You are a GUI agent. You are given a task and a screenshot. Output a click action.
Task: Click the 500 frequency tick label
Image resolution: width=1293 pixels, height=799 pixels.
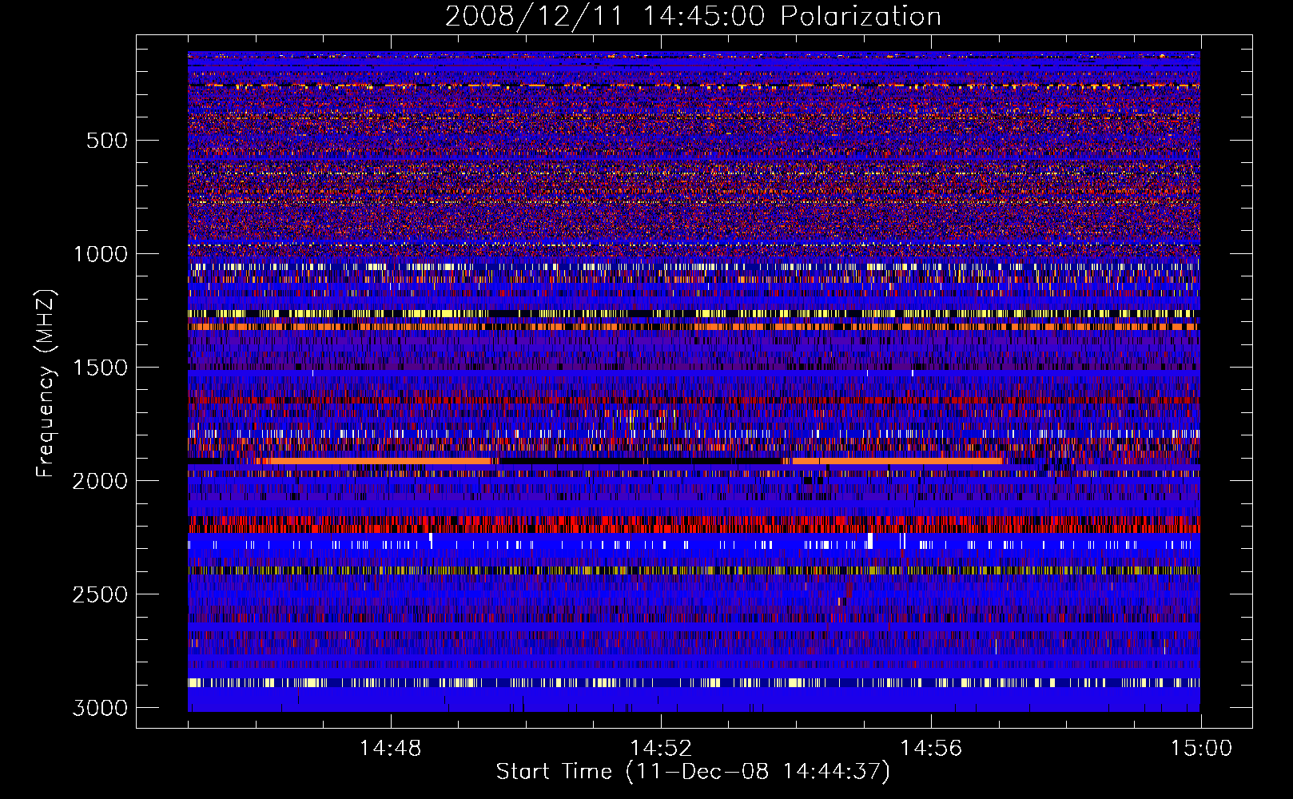tap(106, 141)
